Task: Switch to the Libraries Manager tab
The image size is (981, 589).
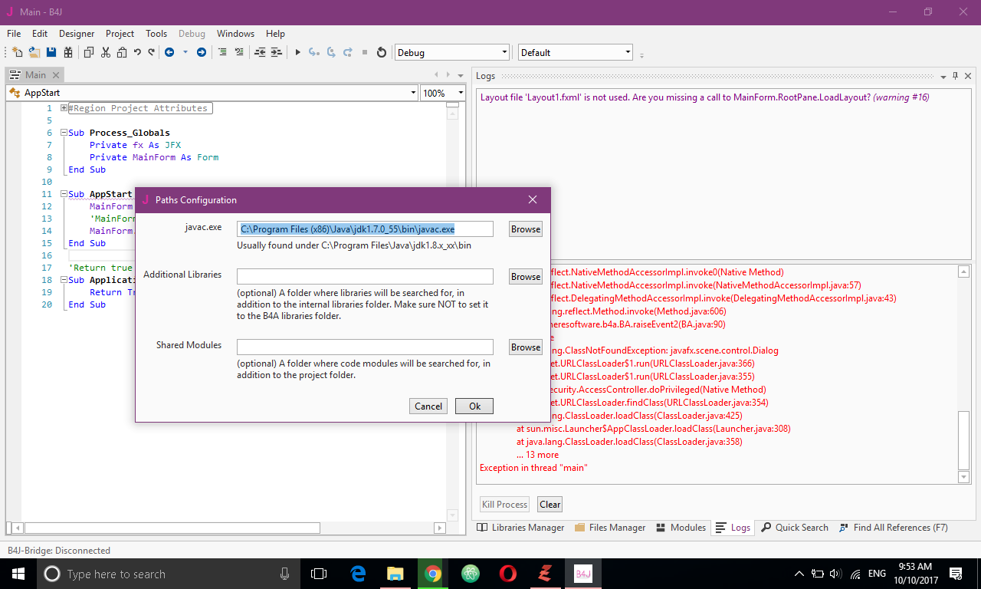Action: click(520, 528)
